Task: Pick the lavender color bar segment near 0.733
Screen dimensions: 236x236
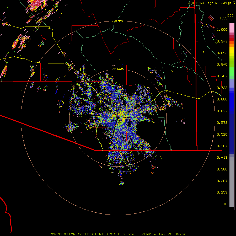Action: tap(232, 83)
